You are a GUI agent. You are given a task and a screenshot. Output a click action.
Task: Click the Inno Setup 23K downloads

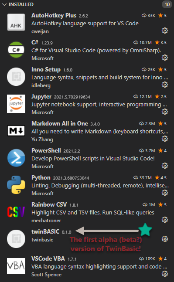tap(148, 69)
